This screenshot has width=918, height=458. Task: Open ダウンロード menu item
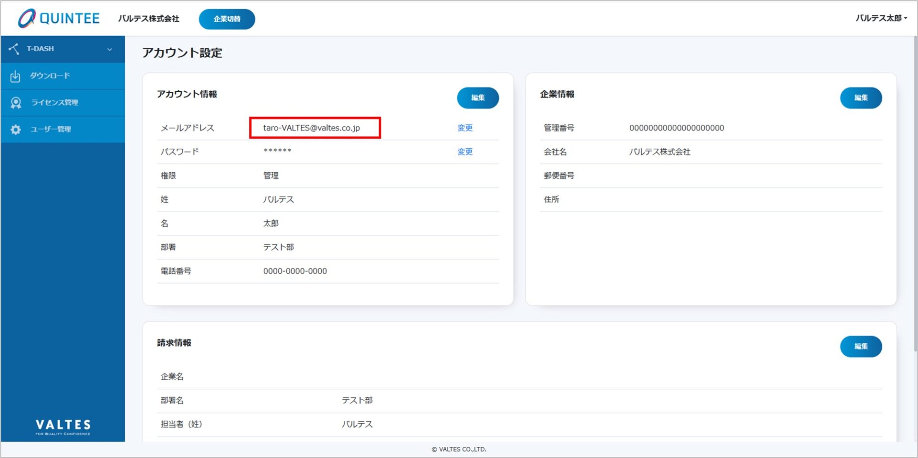(50, 76)
